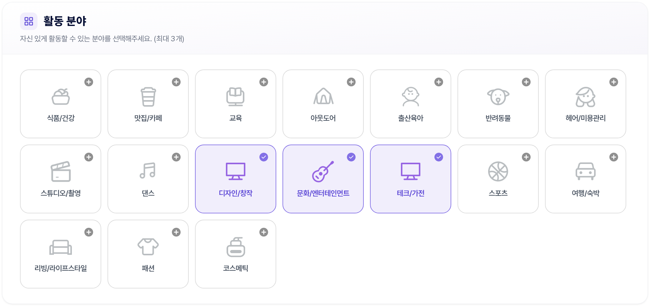The height and width of the screenshot is (306, 650).
Task: Add 헤어/미용관리 with its plus button
Action: click(614, 82)
